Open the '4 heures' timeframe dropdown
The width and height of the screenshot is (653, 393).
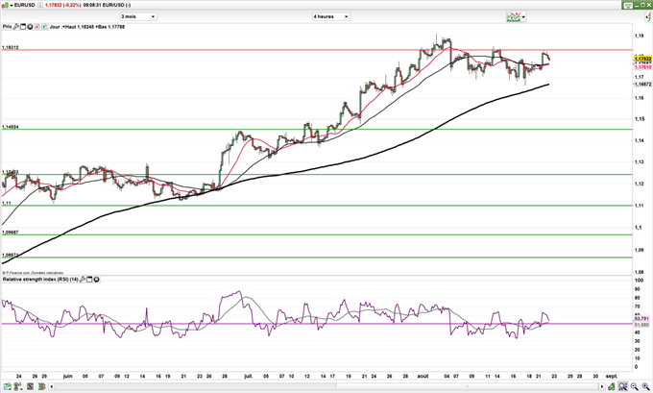(x=331, y=16)
